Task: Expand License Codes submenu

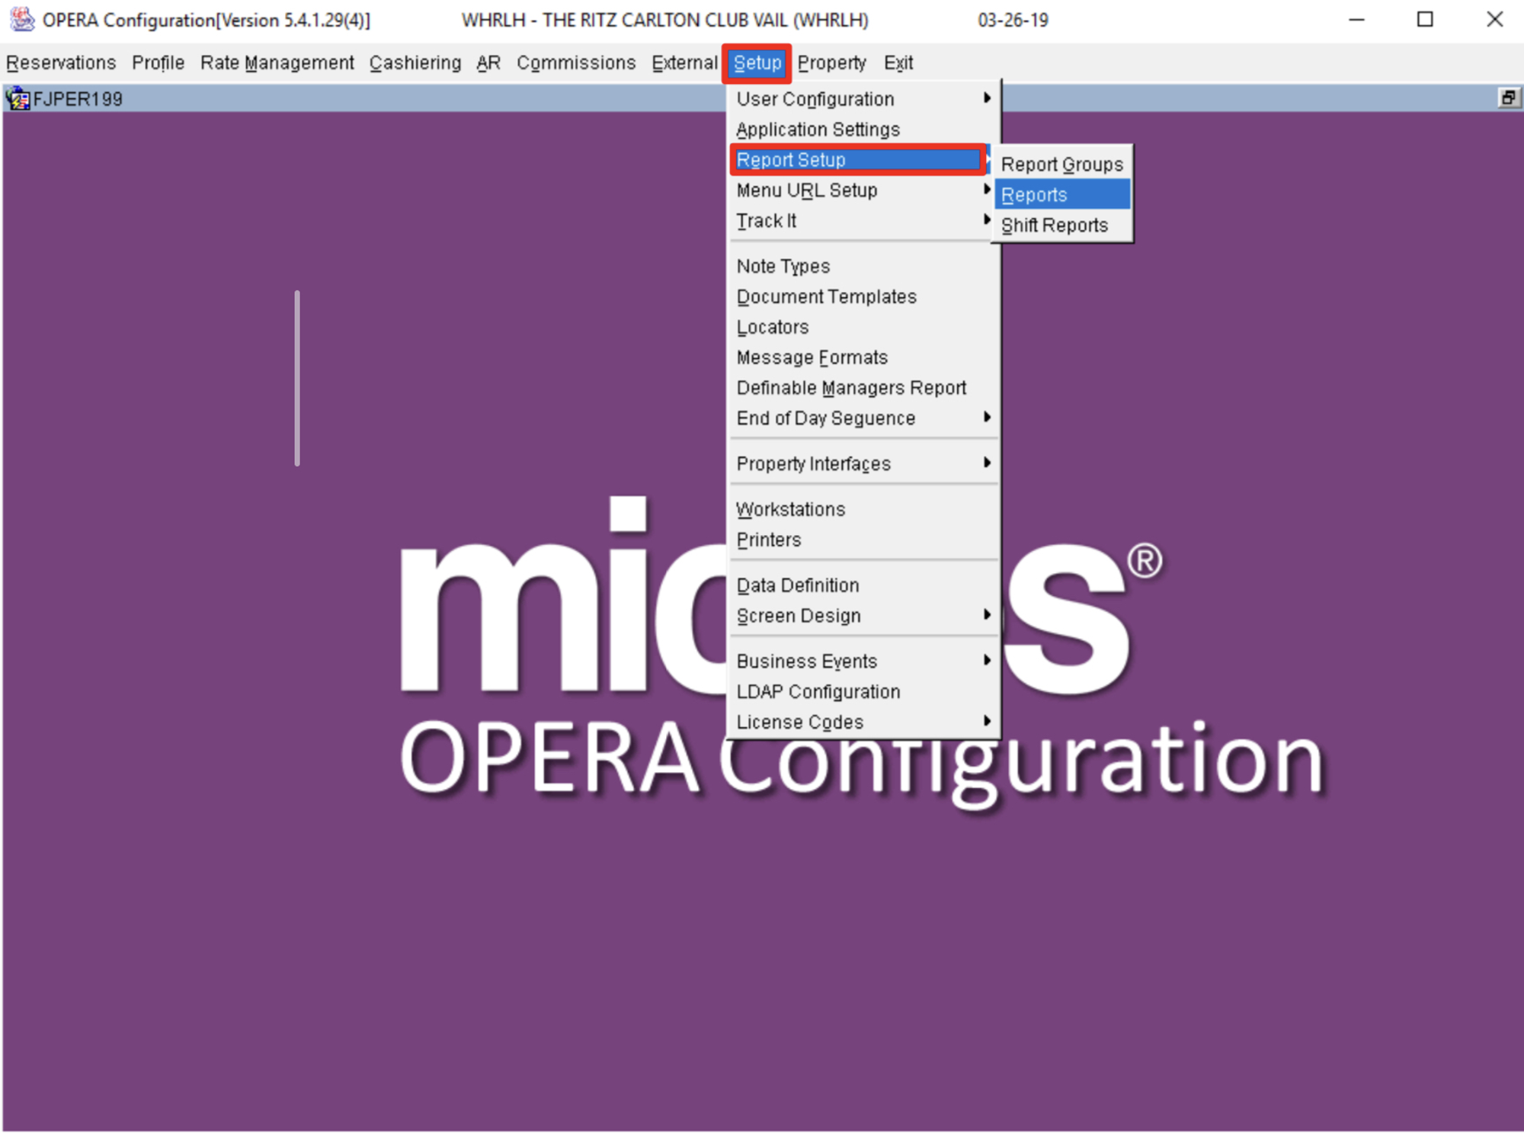Action: 863,722
